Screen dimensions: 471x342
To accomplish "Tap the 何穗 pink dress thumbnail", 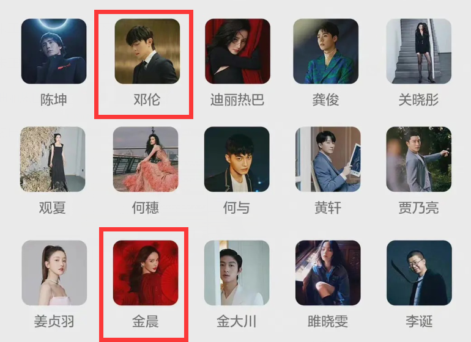I will tap(146, 159).
